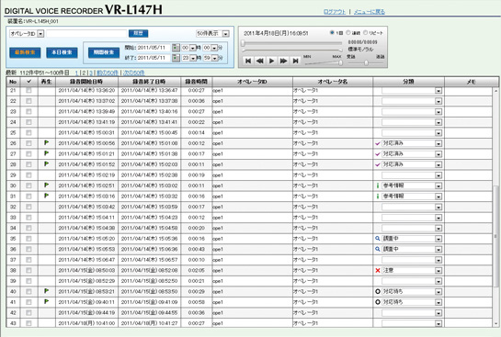
Task: Open the start minute dropdown
Action: tap(214, 48)
